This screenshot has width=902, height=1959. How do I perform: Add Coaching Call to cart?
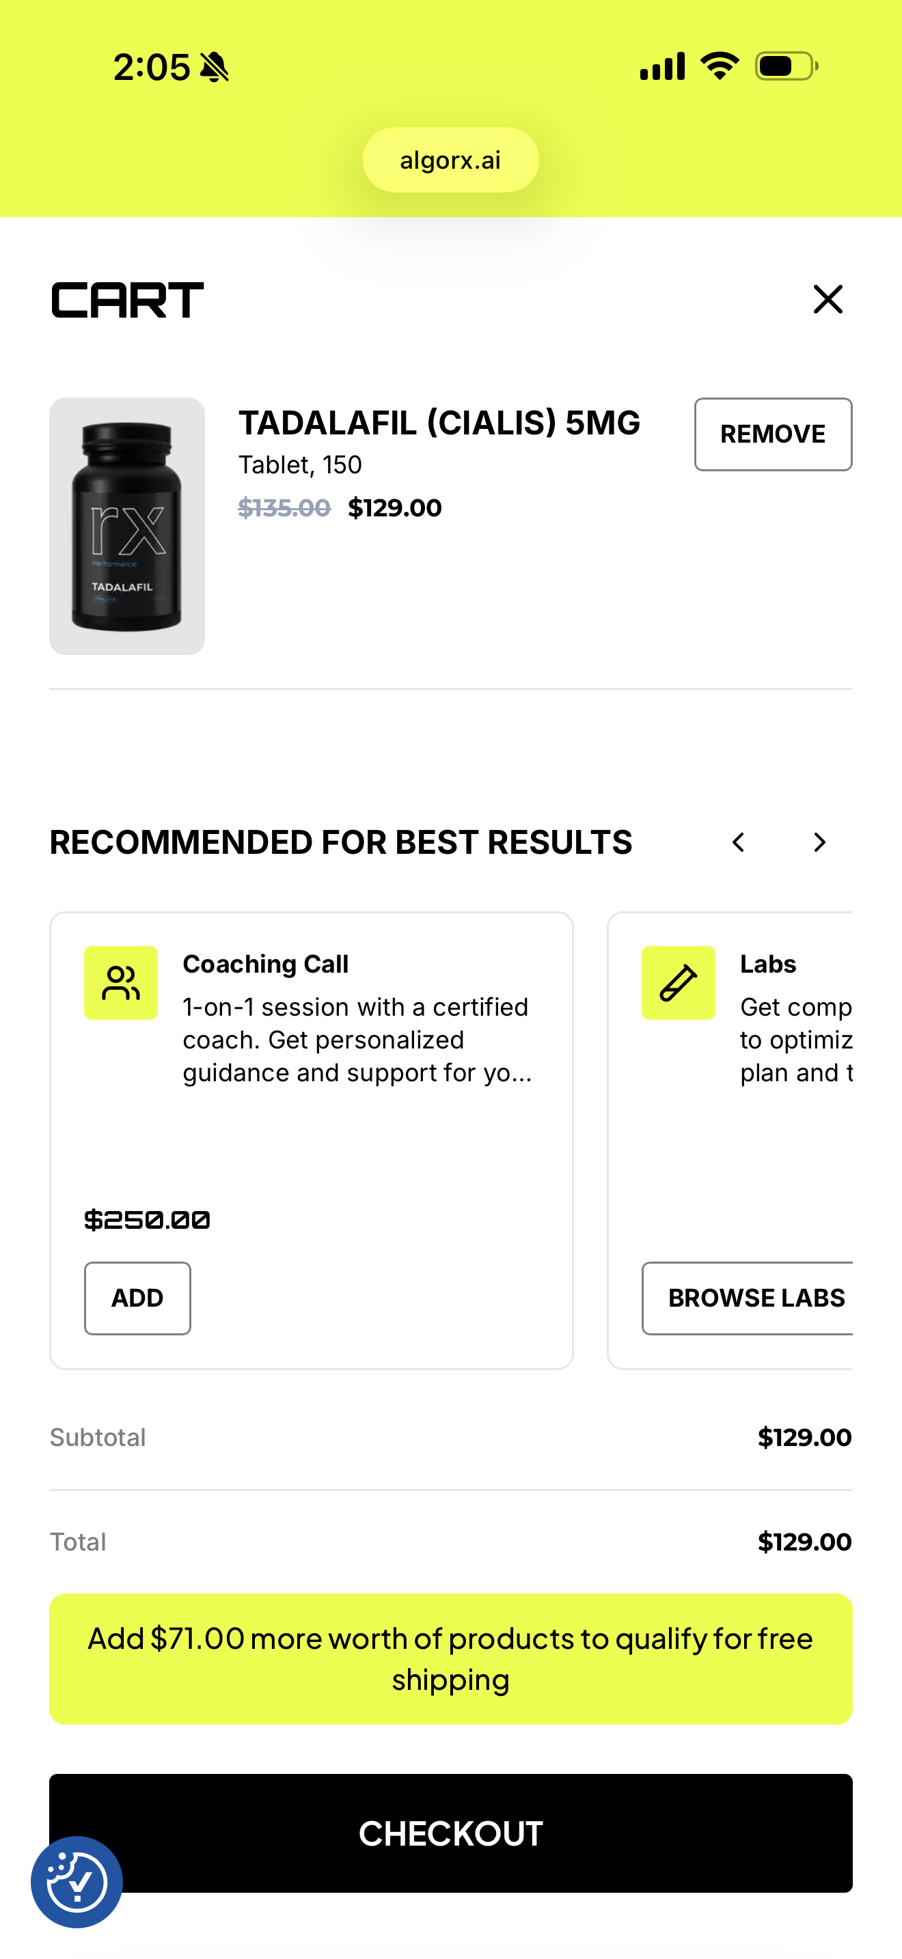pyautogui.click(x=137, y=1297)
